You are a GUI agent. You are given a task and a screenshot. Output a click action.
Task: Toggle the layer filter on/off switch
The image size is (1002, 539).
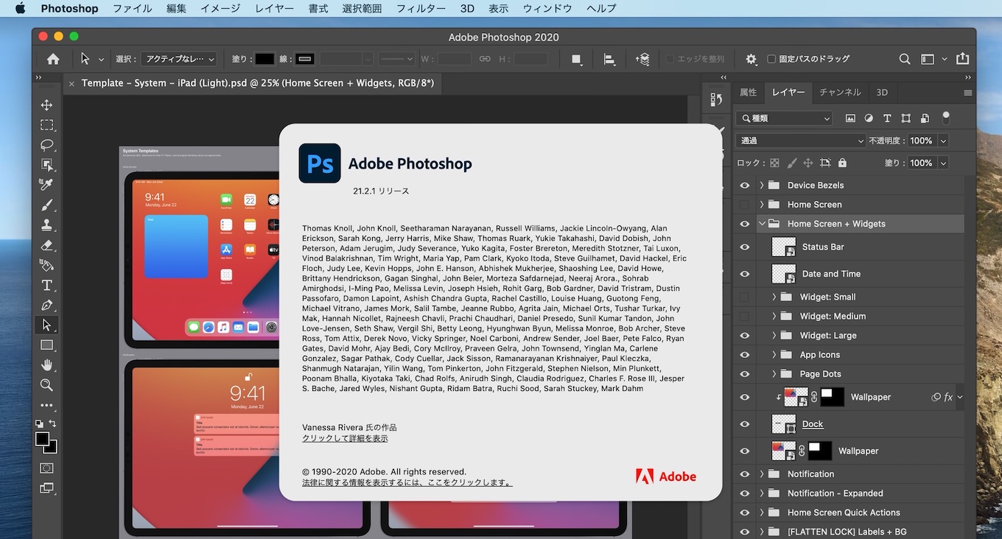click(946, 118)
